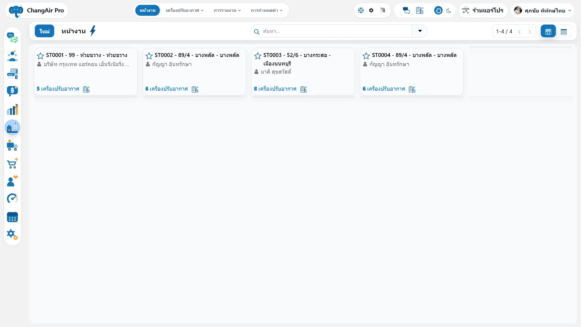Click the activity icon on card ST0001
The width and height of the screenshot is (581, 327).
(86, 89)
